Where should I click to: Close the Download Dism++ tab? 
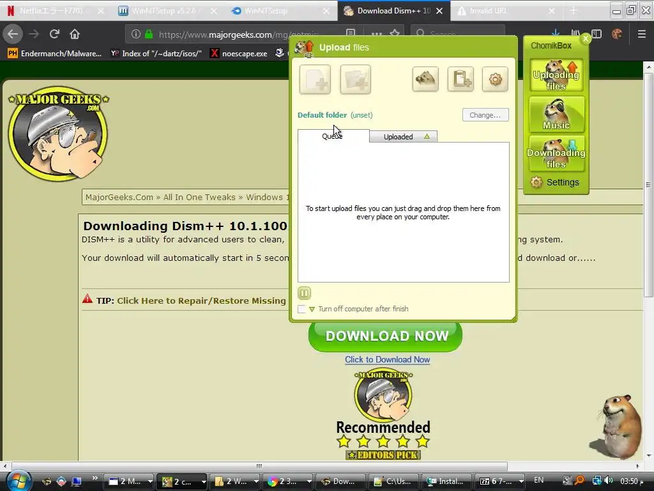[439, 11]
